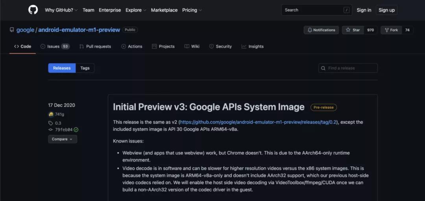Focus the Find a release field
This screenshot has width=425, height=201.
coord(348,68)
